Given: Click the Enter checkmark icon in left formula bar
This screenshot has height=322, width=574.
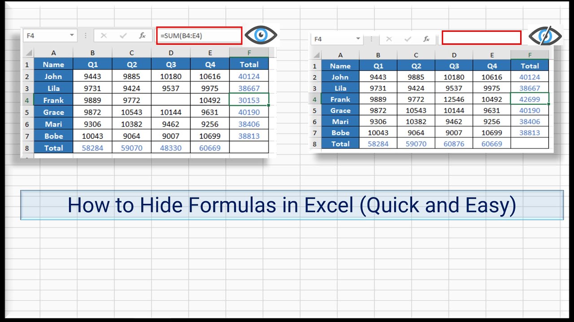Looking at the screenshot, I should point(123,36).
